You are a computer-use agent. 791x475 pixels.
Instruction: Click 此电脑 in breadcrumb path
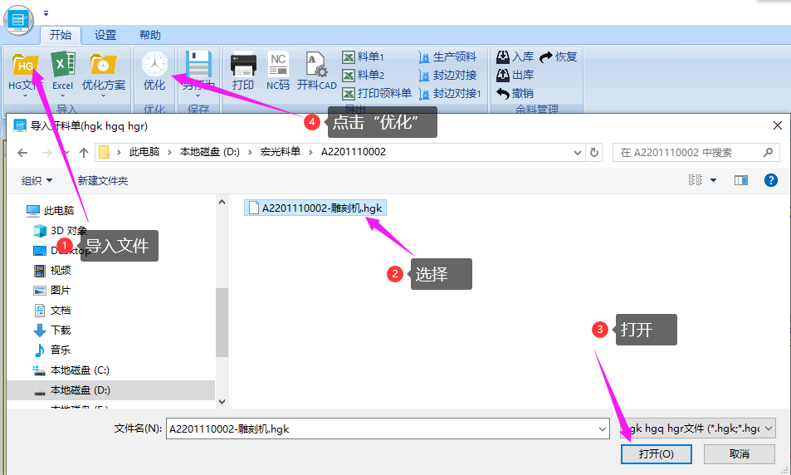(144, 152)
